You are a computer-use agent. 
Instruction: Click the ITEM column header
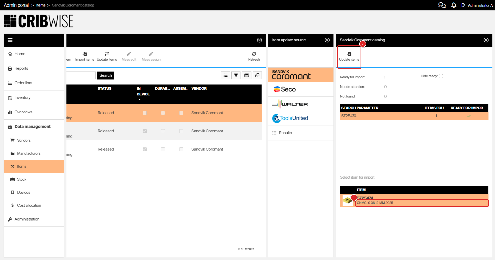pos(361,190)
